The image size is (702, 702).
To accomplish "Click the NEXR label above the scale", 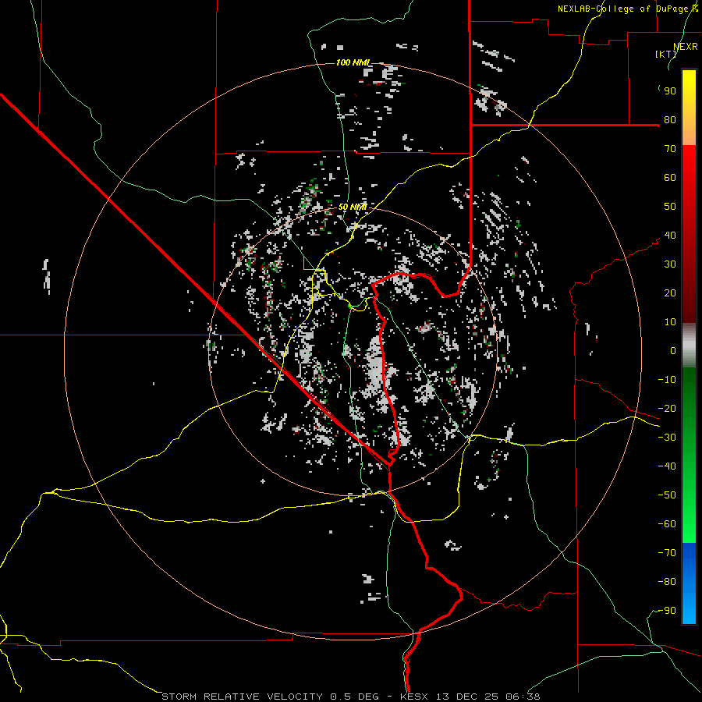I will [686, 47].
